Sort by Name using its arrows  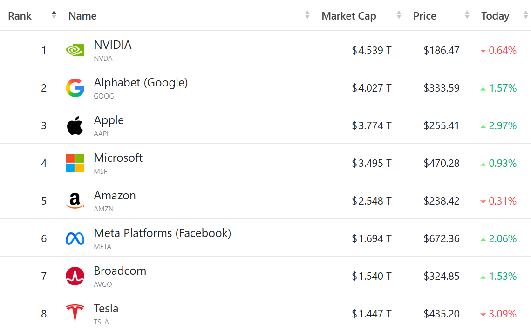307,15
